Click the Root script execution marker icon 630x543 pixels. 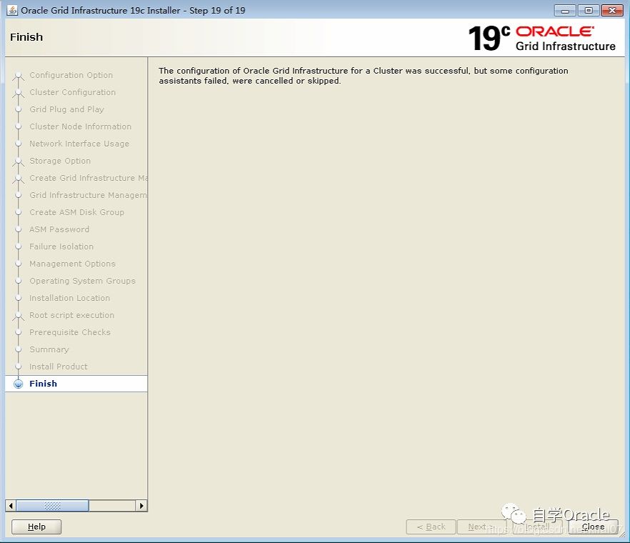(18, 316)
